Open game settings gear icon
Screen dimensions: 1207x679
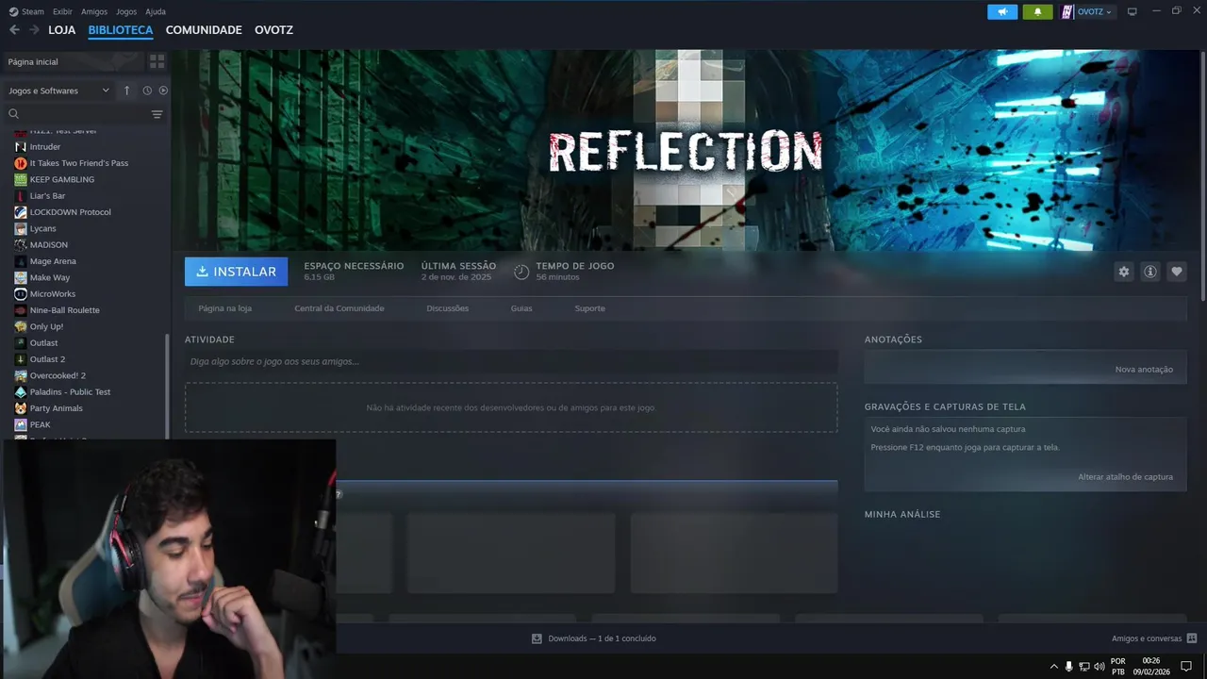point(1123,272)
